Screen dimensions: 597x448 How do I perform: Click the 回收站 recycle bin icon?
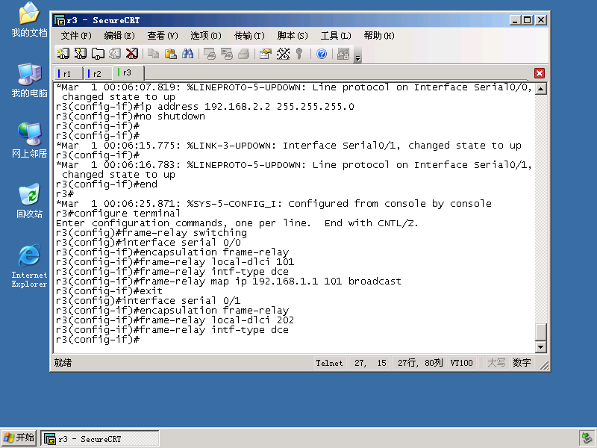coord(29,201)
